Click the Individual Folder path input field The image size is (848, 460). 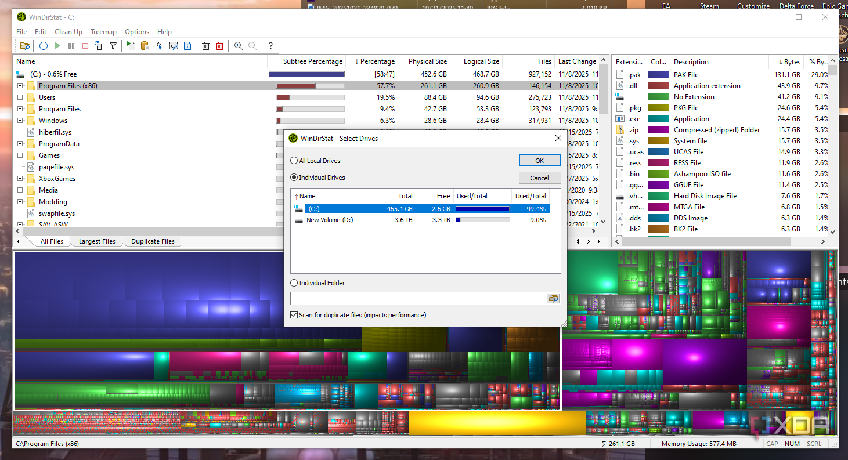418,298
